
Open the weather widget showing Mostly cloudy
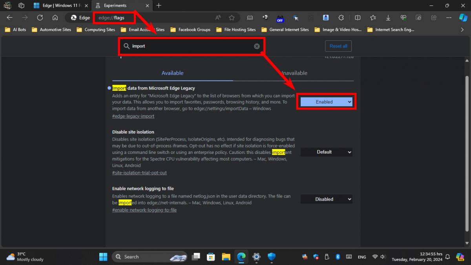[x=25, y=257]
